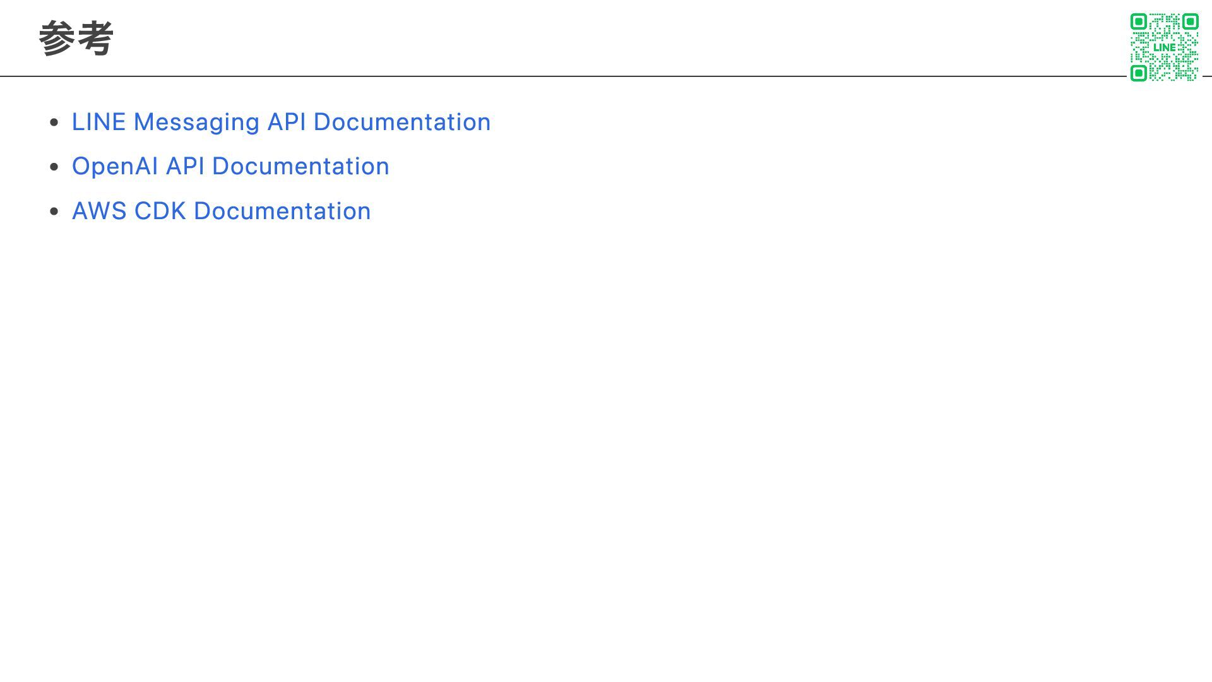This screenshot has width=1212, height=682.
Task: Click the green LINE QR code image
Action: tap(1164, 47)
